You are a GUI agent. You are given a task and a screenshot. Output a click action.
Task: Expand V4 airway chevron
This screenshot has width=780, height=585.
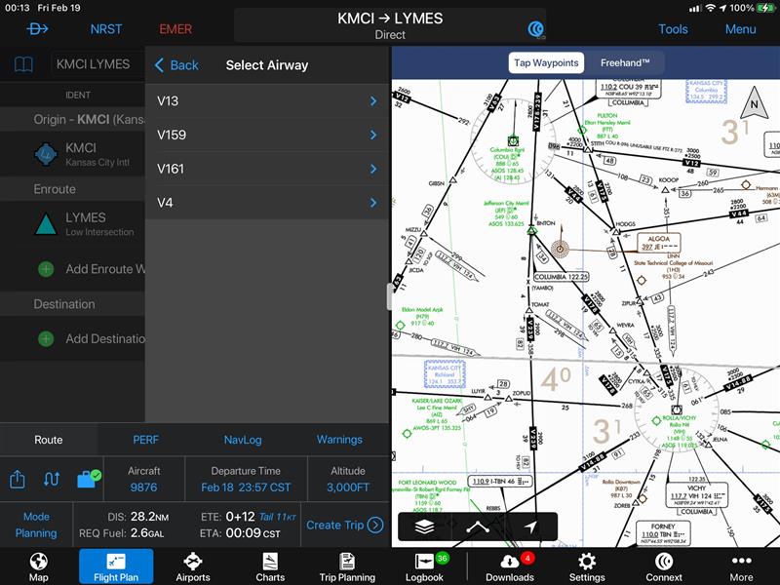point(373,203)
